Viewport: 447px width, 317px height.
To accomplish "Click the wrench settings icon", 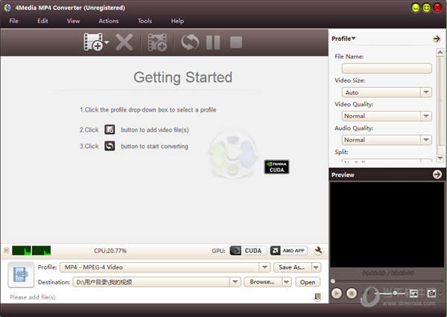I will [318, 250].
